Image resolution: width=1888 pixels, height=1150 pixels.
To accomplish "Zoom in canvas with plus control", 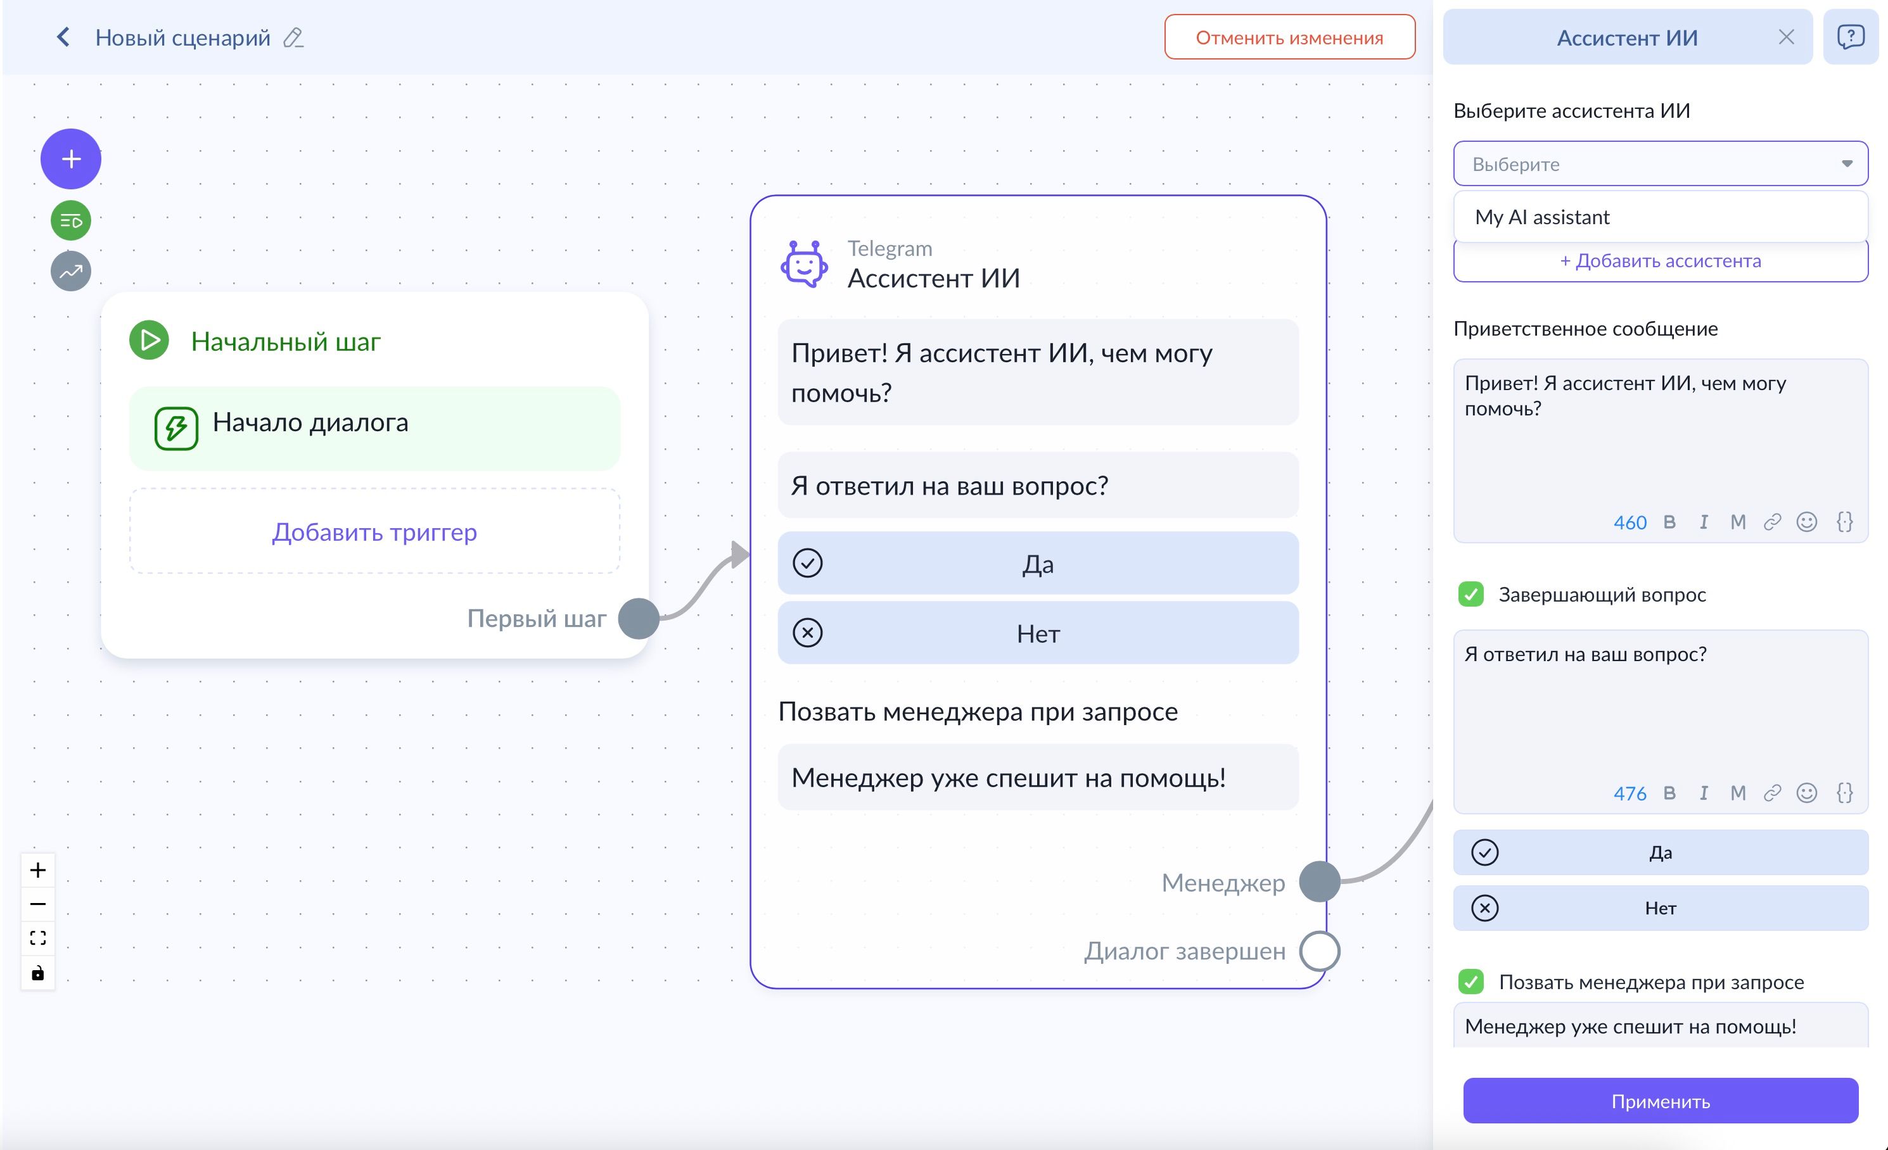I will [37, 871].
